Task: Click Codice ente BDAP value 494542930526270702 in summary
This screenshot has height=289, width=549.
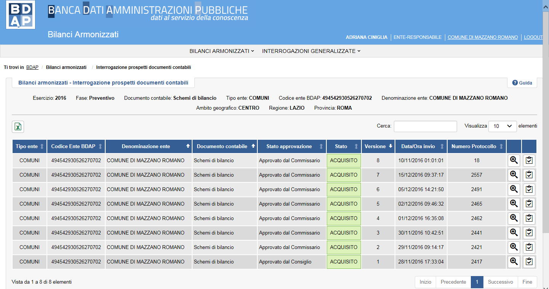Action: coord(347,98)
